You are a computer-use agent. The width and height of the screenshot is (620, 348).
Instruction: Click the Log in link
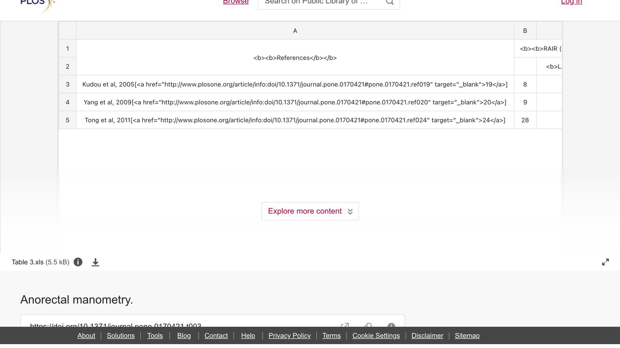[572, 2]
